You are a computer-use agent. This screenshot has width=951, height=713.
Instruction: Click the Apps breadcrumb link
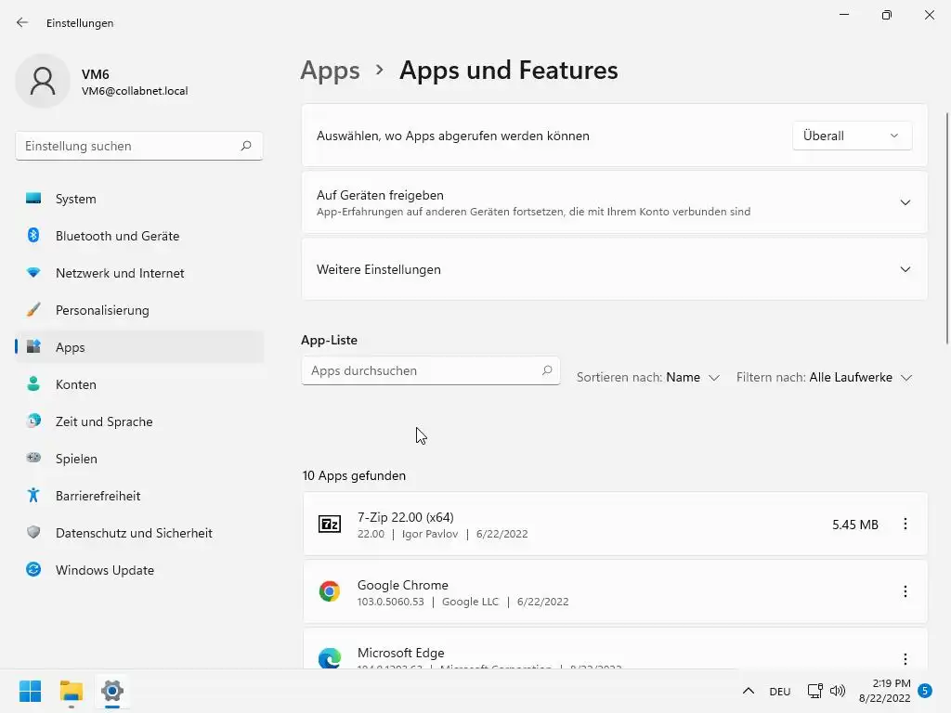click(x=331, y=71)
